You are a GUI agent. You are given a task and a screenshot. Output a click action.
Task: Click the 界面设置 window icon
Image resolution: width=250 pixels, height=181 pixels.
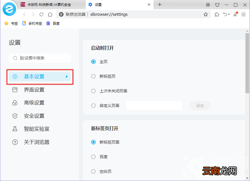coord(15,90)
